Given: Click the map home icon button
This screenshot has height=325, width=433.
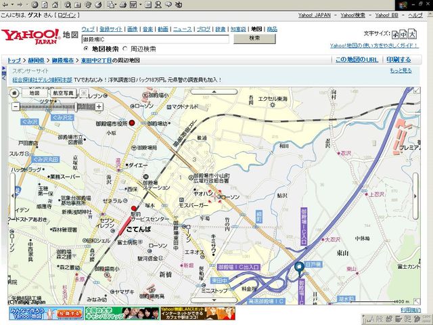Looking at the screenshot, I should 14,93.
